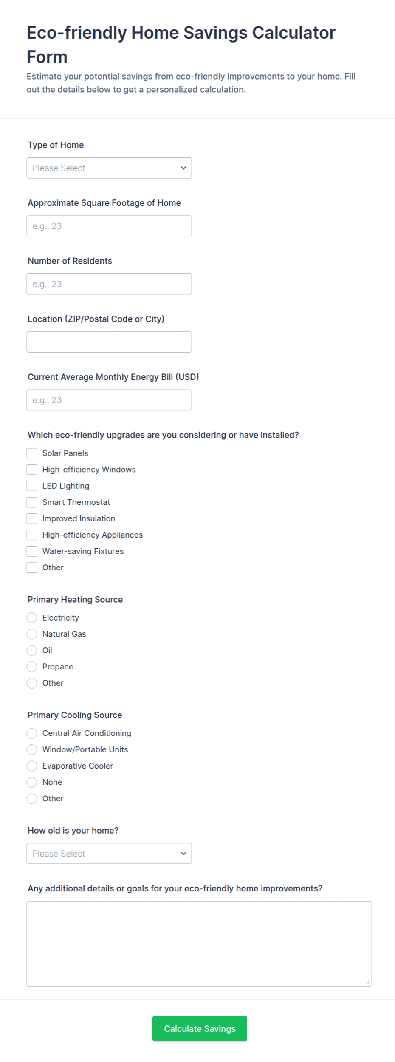Select Propane heating option

32,666
